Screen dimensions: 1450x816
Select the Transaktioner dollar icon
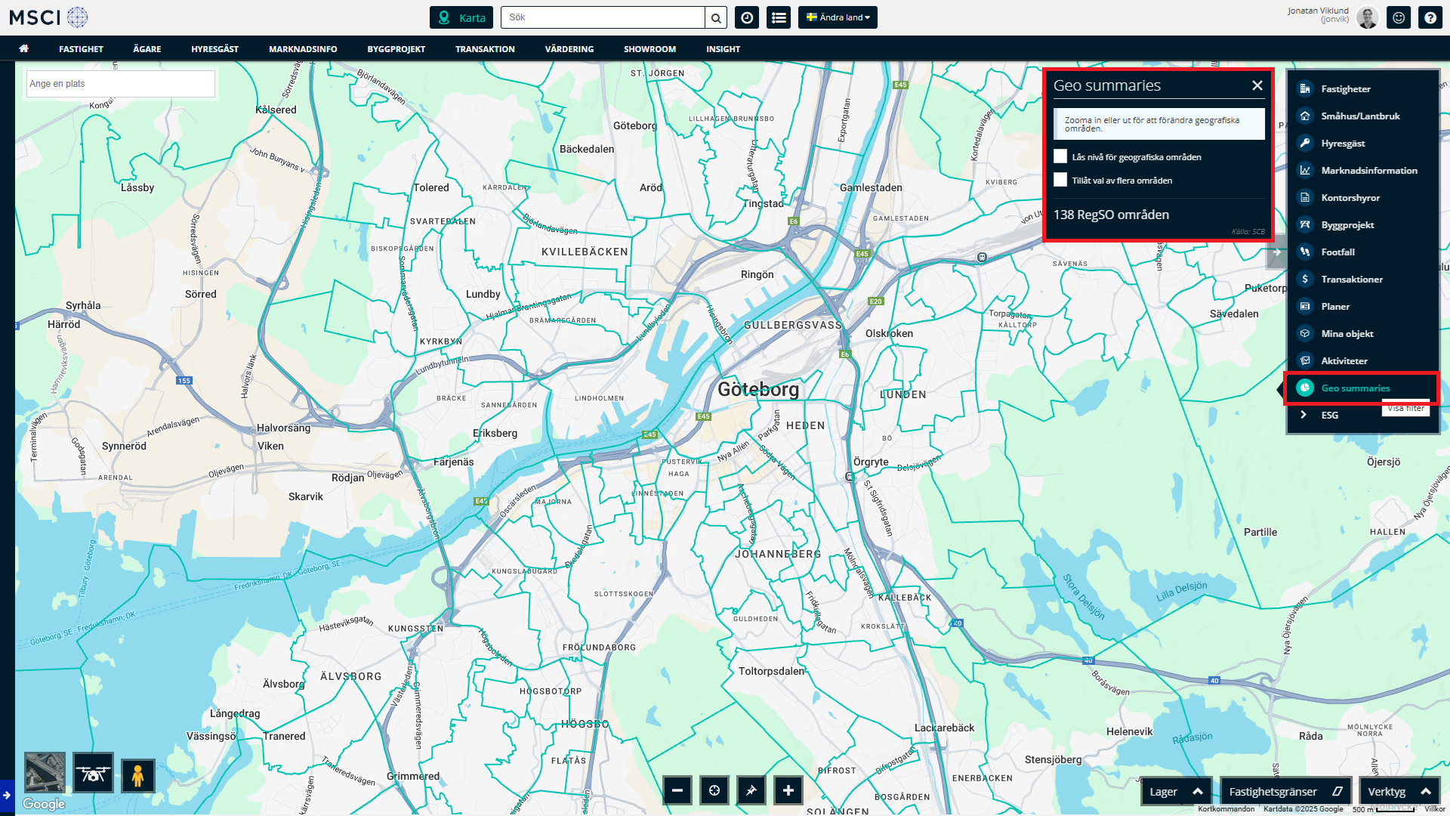pos(1304,280)
